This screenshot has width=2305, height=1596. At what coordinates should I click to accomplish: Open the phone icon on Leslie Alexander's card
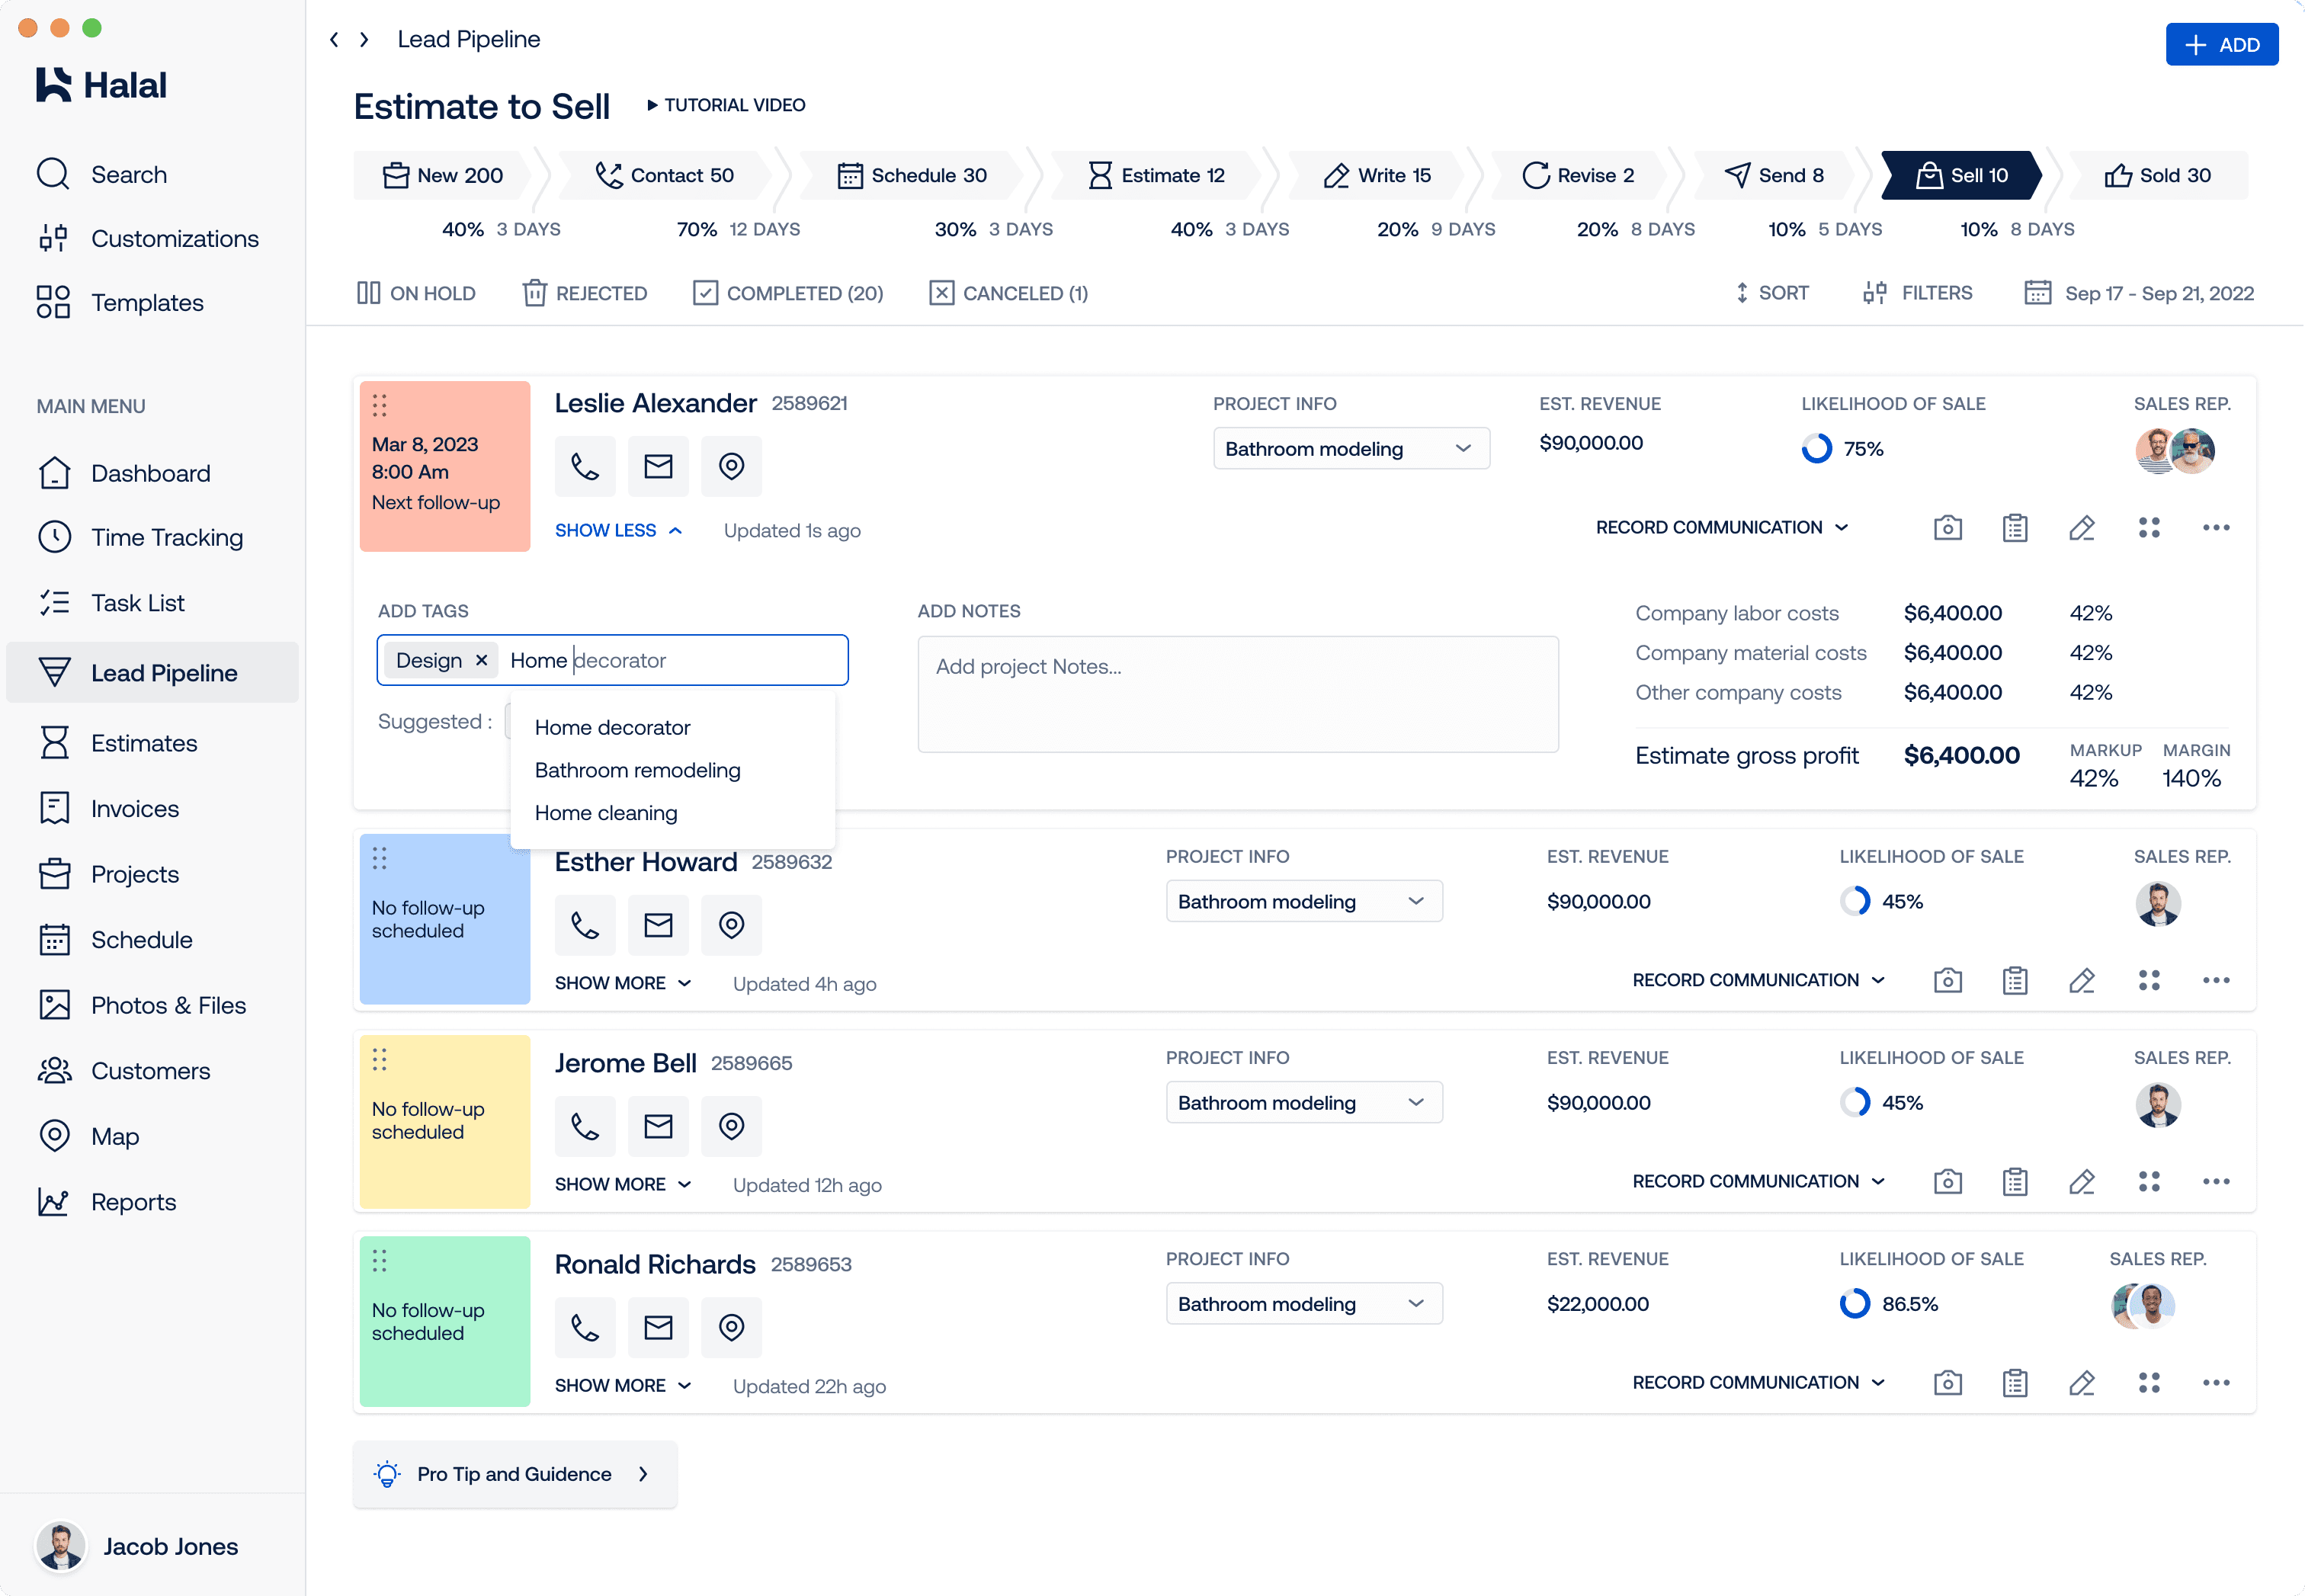coord(585,466)
